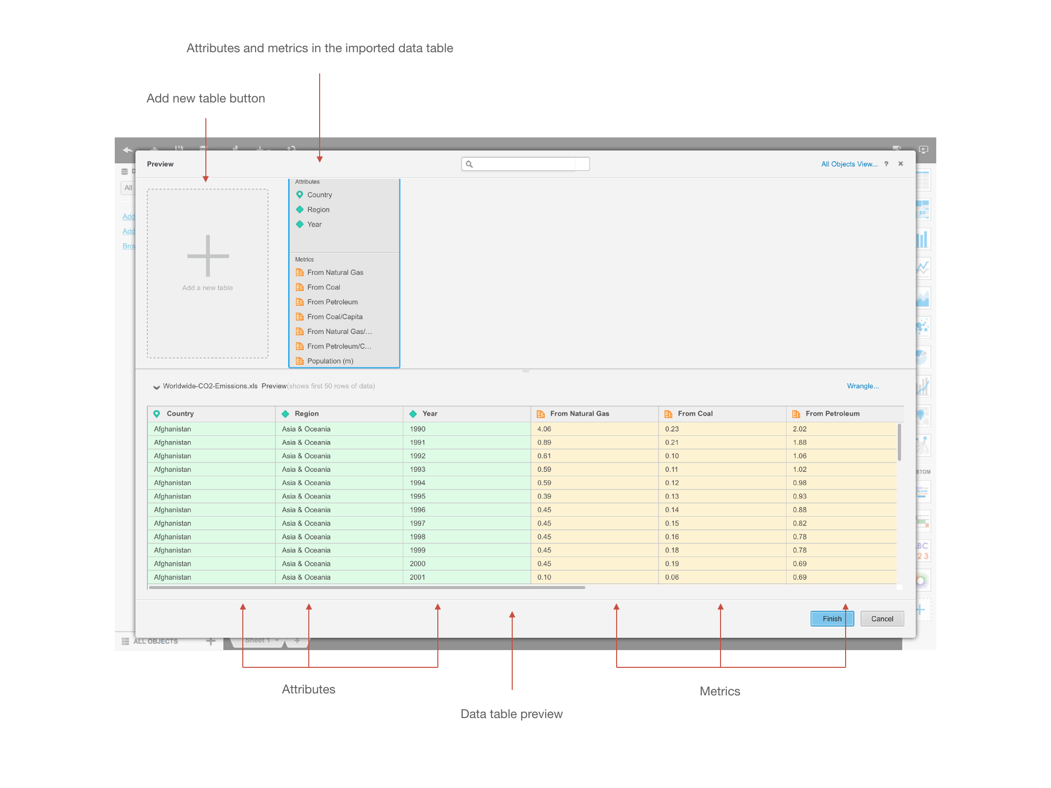Click the Year cell showing 1994
The image size is (1051, 788).
(467, 483)
